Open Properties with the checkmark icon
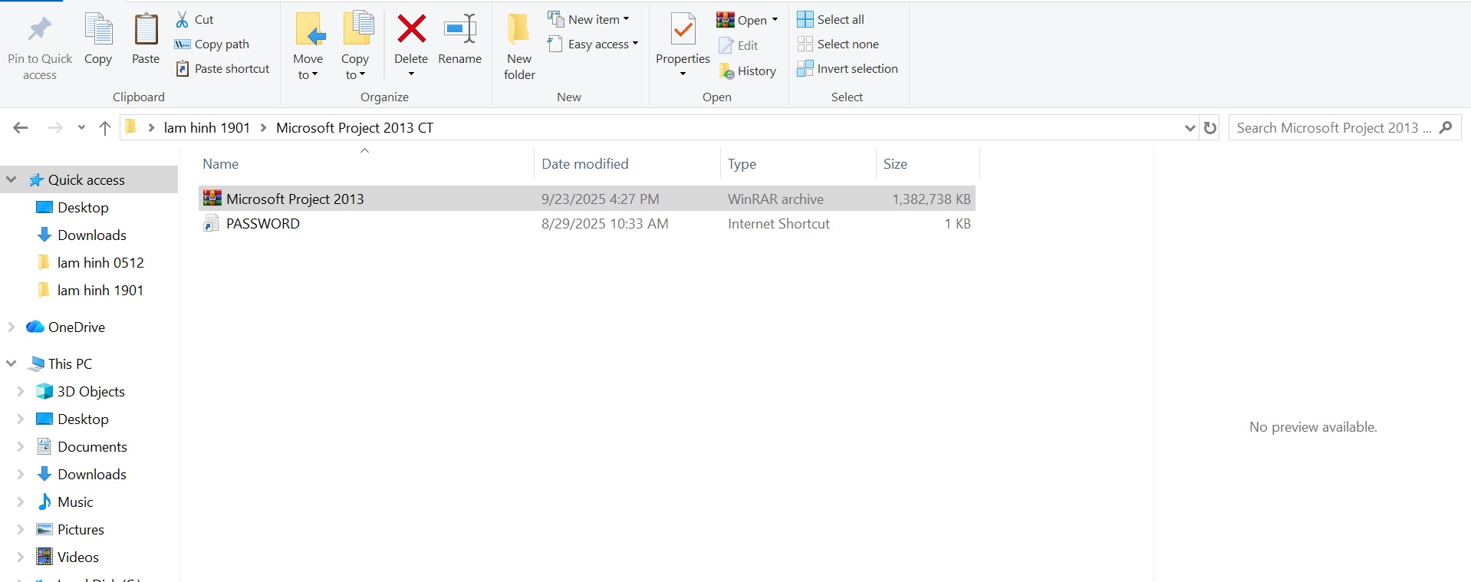Image resolution: width=1471 pixels, height=582 pixels. pos(682,31)
